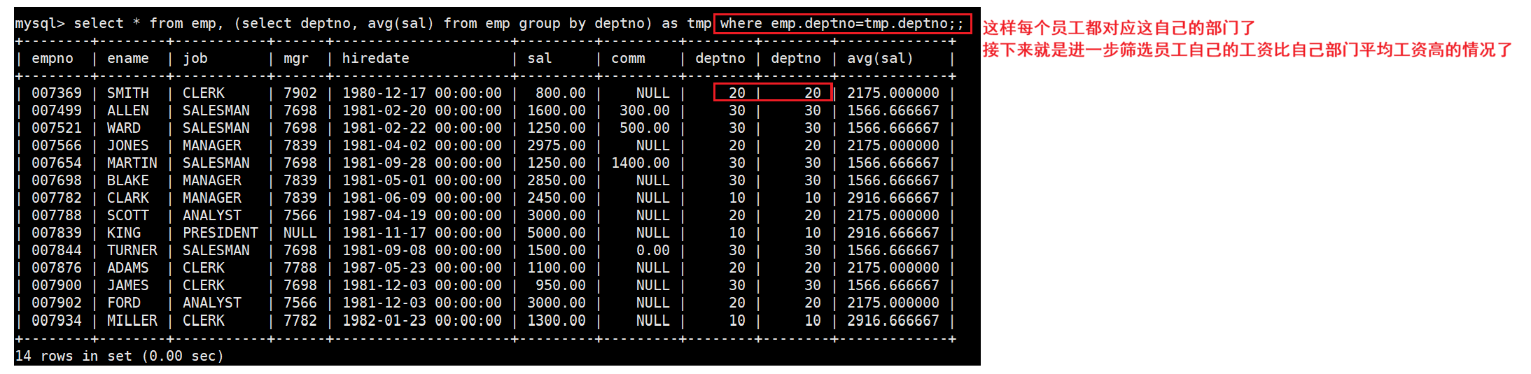Select employee name ALLEN

[127, 110]
